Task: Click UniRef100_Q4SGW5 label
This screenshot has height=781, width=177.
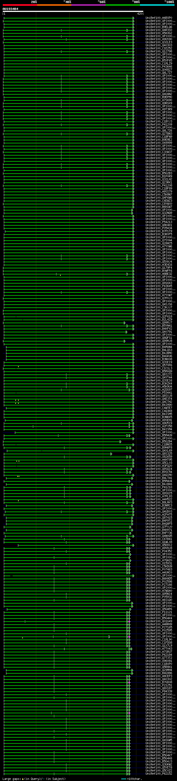Action: pyautogui.click(x=159, y=740)
